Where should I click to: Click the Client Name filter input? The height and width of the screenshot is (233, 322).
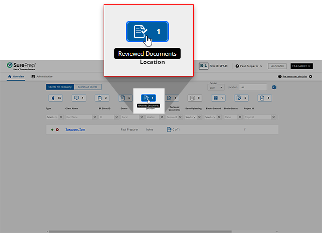[x=79, y=117]
